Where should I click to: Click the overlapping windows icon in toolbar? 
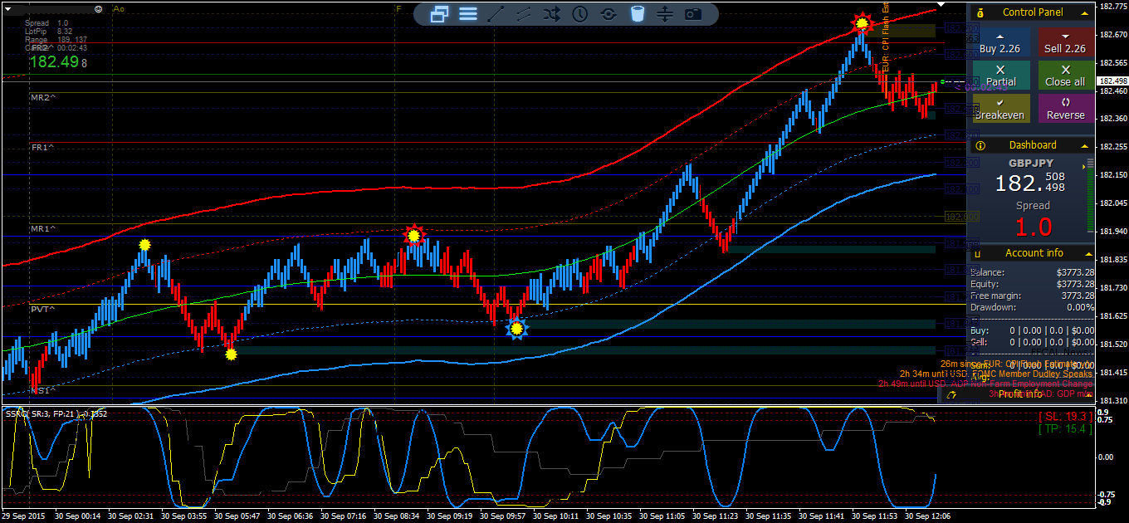pyautogui.click(x=440, y=13)
